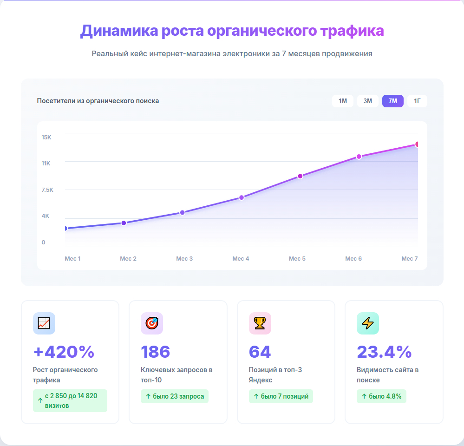Show the 1Г yearly range
Viewport: 464px width, 446px height.
click(417, 101)
